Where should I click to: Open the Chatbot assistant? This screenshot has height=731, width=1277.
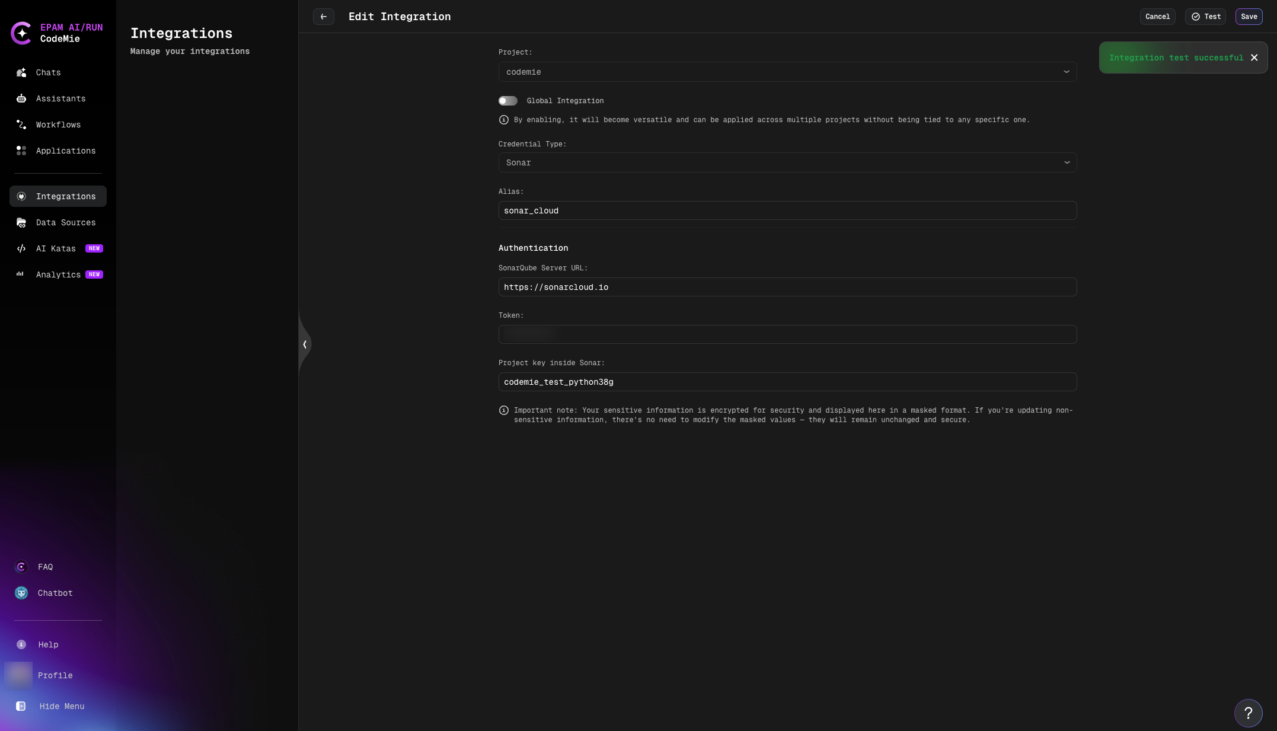55,593
